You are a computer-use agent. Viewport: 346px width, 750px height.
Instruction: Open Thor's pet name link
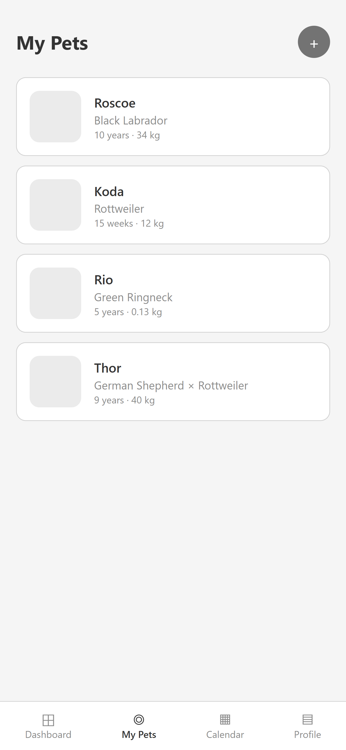coord(108,368)
